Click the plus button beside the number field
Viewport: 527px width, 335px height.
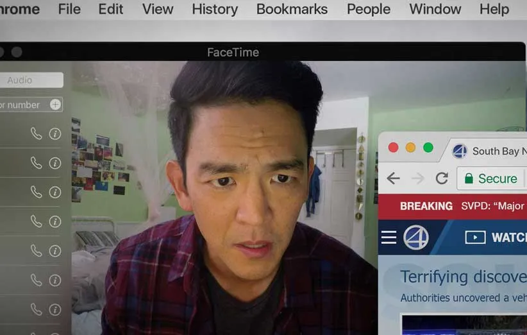(56, 105)
